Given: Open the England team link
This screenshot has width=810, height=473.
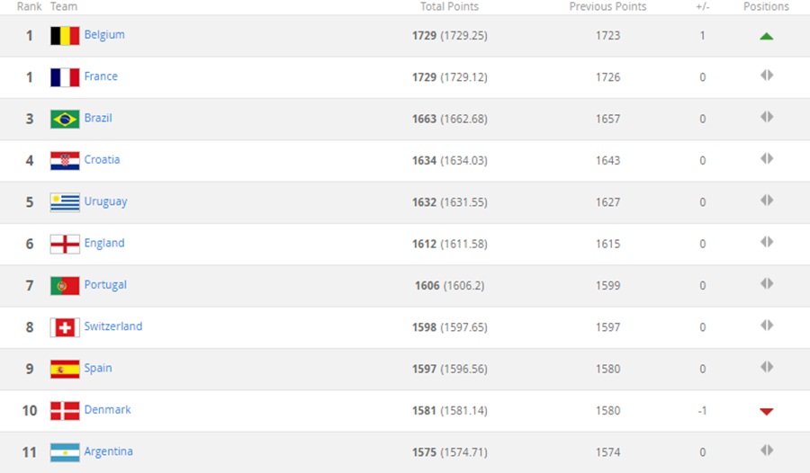Looking at the screenshot, I should [x=104, y=243].
